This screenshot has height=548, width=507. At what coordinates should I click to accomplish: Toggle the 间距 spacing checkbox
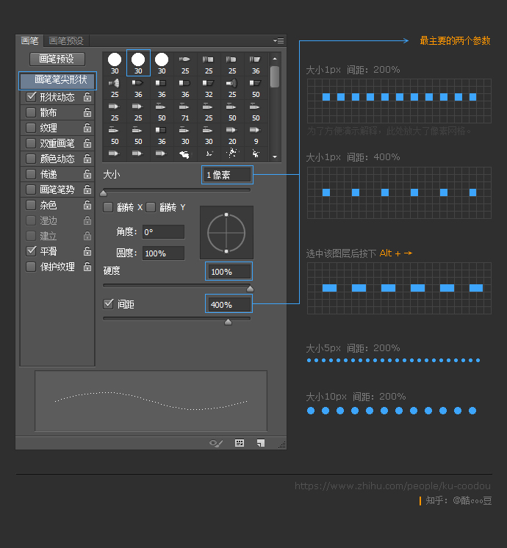click(109, 303)
